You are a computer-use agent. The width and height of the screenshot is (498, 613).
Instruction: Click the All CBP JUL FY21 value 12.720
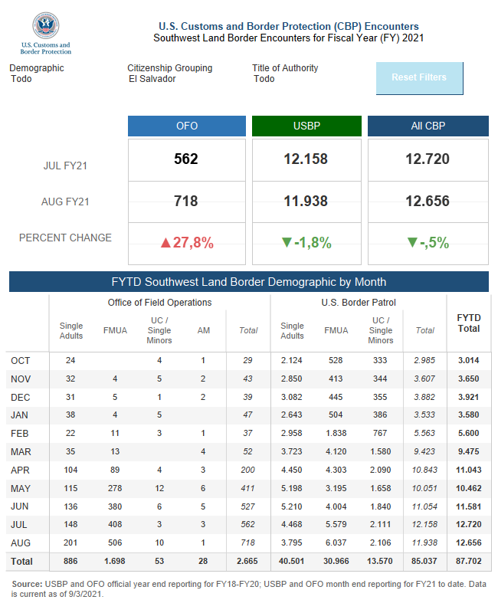tap(428, 159)
